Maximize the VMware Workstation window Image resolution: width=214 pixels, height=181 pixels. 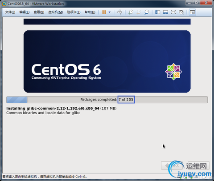pyautogui.click(x=197, y=3)
